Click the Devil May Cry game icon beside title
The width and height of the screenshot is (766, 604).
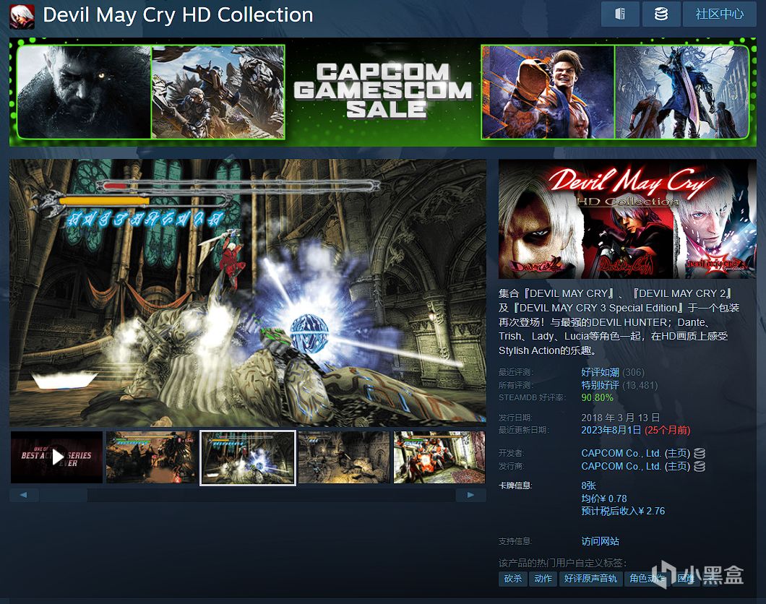click(x=22, y=16)
